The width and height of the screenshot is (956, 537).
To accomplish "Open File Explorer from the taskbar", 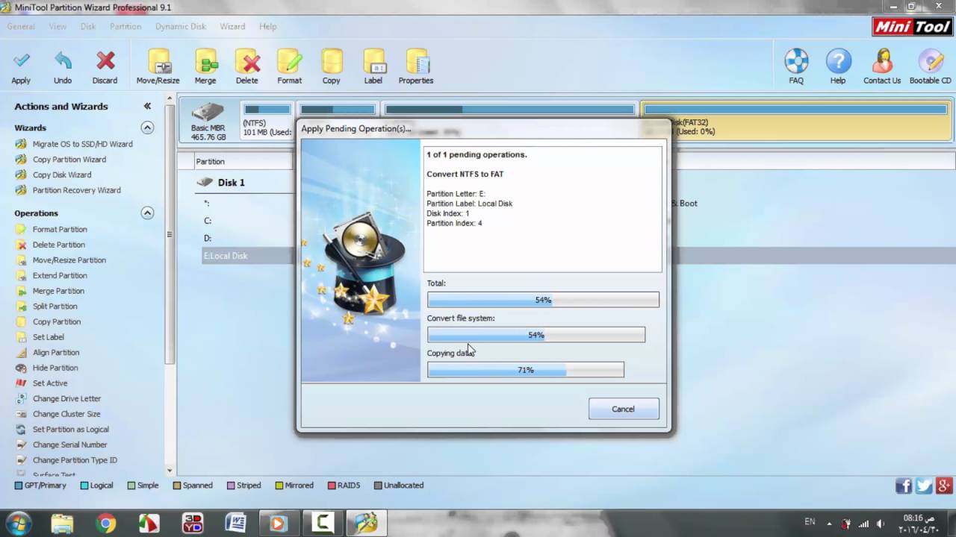I will tap(63, 524).
